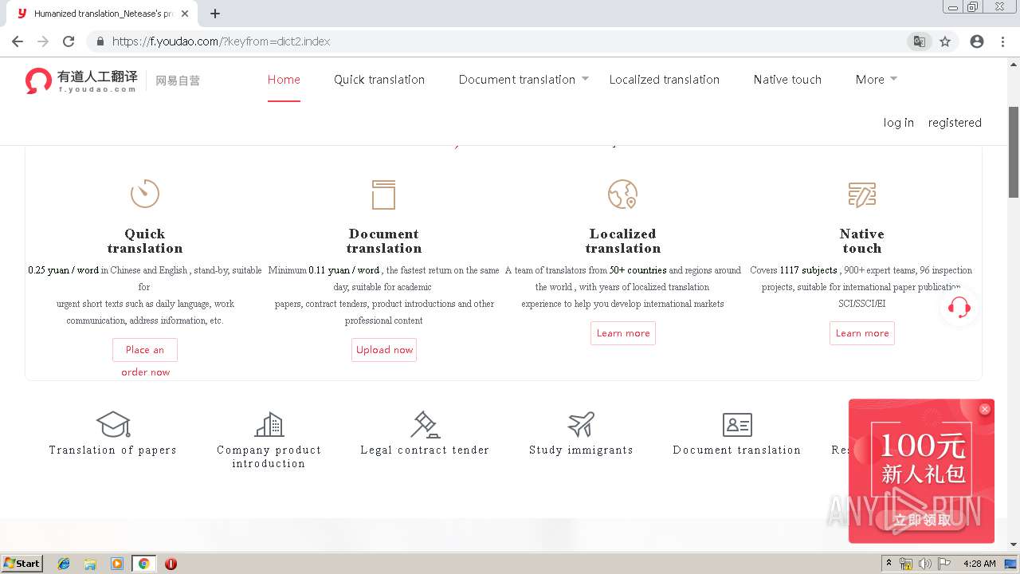This screenshot has width=1020, height=574.
Task: Open the customer service headset icon
Action: 959,307
